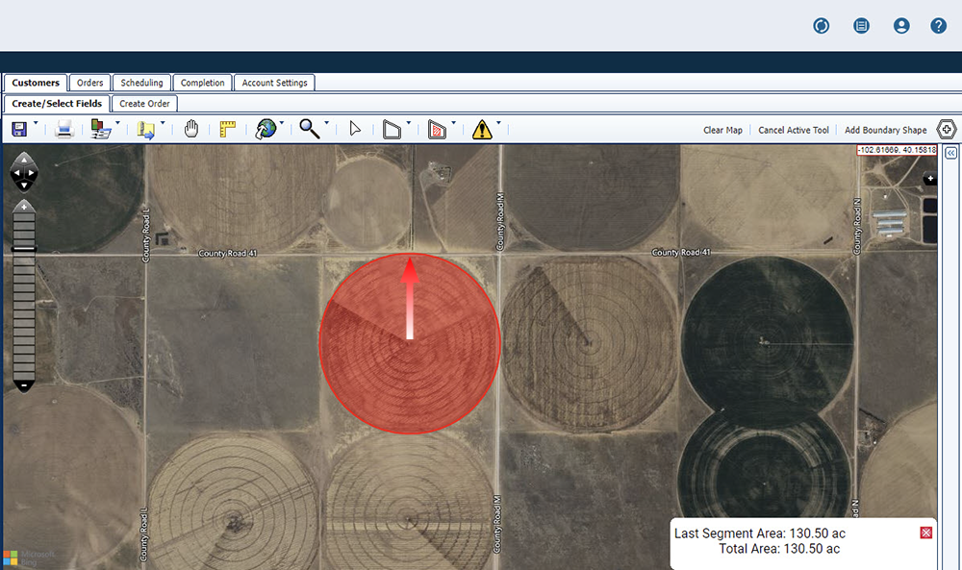962x570 pixels.
Task: Open the polygon draw tool dropdown
Action: click(409, 123)
